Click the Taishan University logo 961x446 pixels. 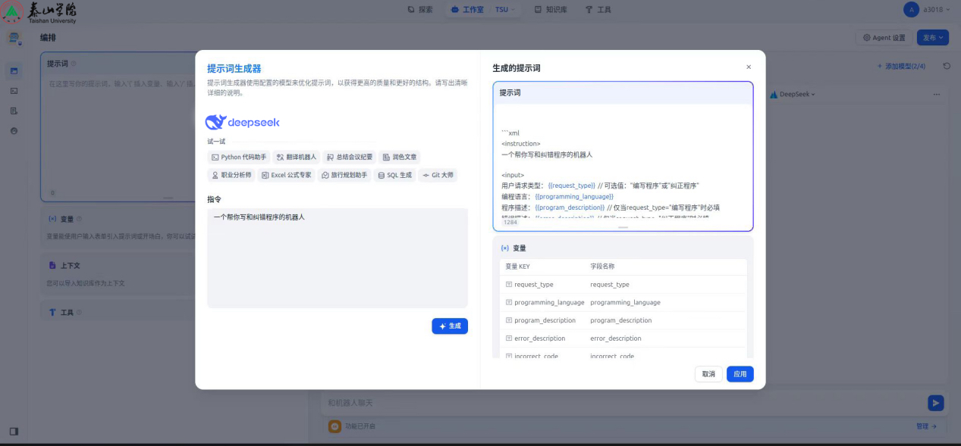(x=39, y=12)
